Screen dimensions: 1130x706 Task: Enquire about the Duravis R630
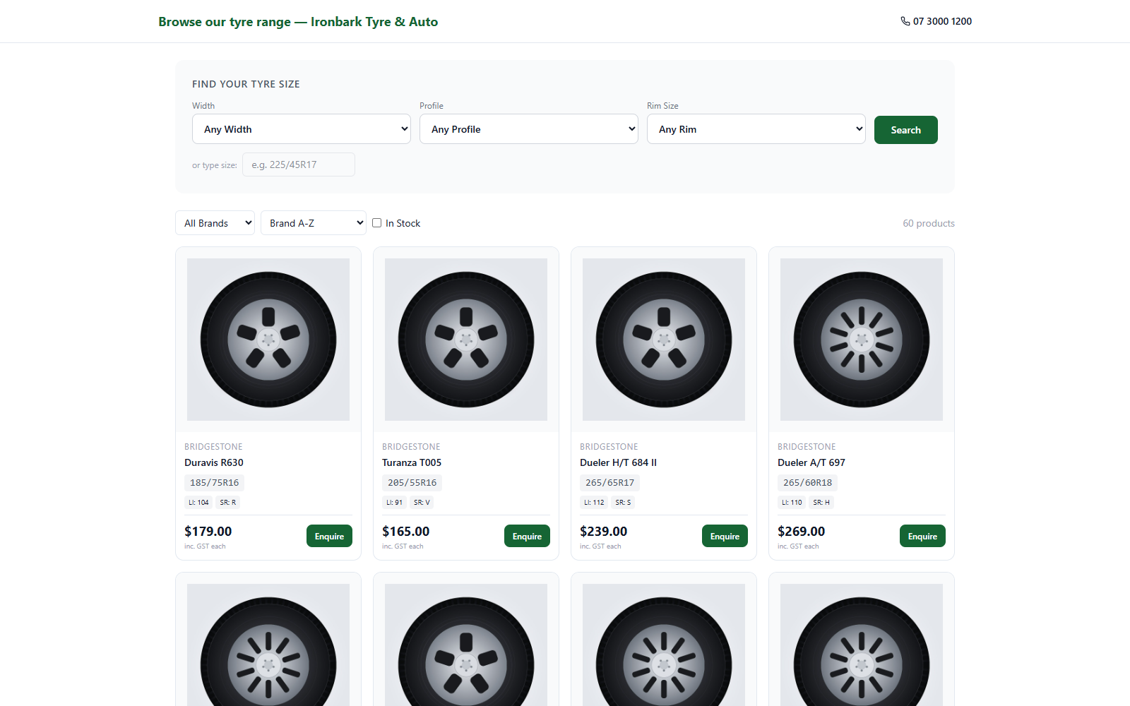[329, 537]
